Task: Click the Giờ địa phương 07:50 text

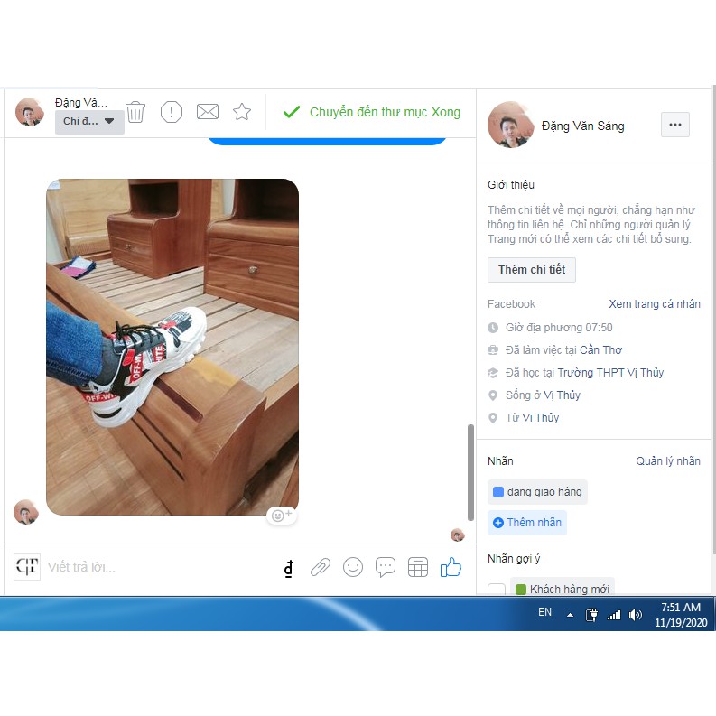Action: coord(559,328)
